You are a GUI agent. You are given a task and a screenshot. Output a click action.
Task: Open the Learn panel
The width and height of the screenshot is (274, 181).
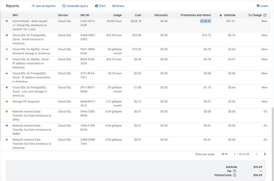point(262,6)
